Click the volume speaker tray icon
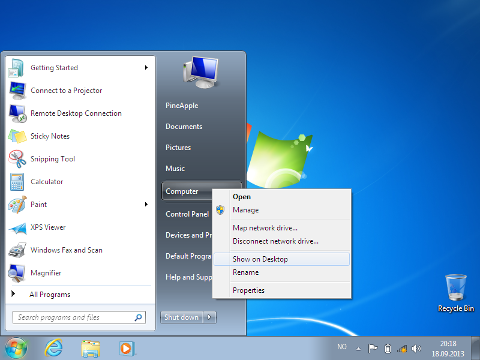Screen dimensions: 480x360 (x=416, y=349)
